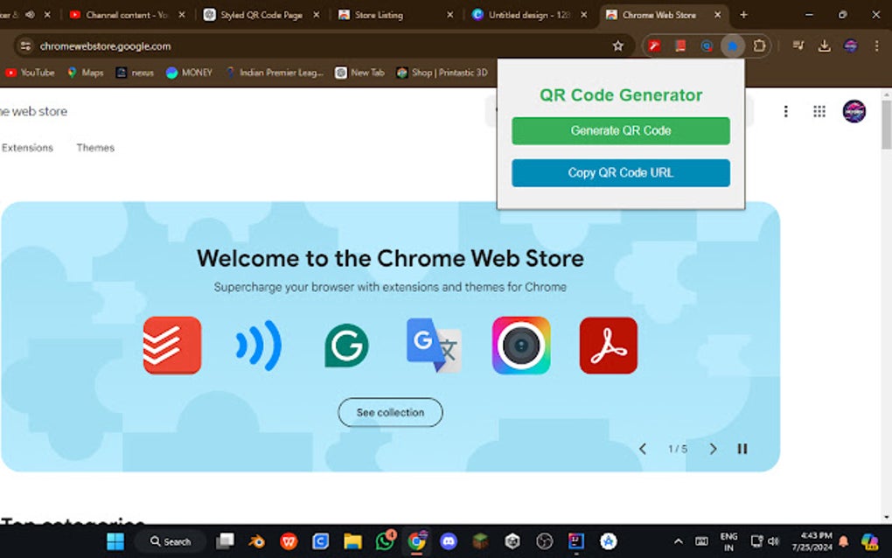Open the Extensions puzzle-piece menu
892x558 pixels.
759,46
